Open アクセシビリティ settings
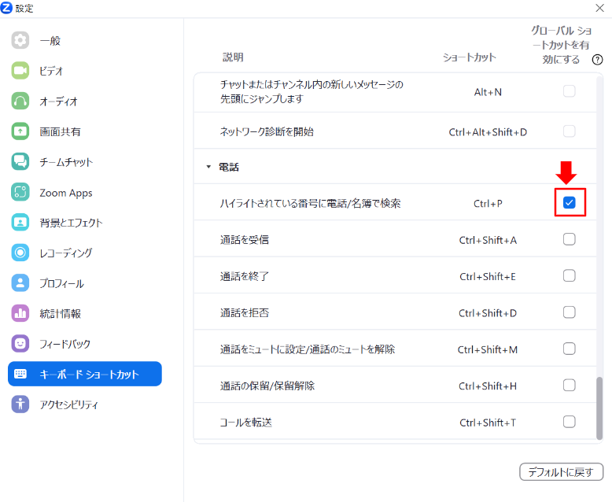Viewport: 612px width, 502px height. [85, 404]
